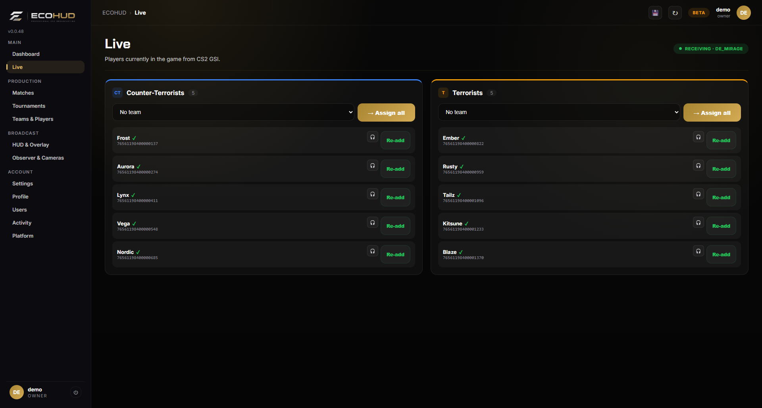Open the DE user avatar in header

[744, 13]
